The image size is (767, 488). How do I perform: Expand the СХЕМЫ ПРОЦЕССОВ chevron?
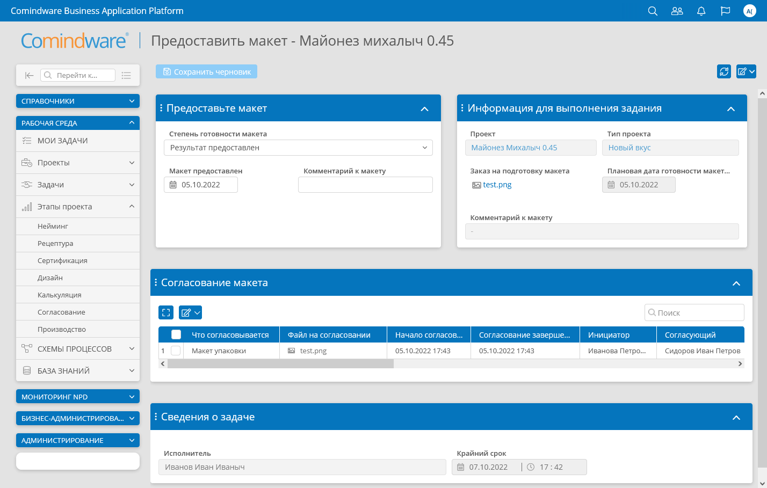(x=132, y=348)
